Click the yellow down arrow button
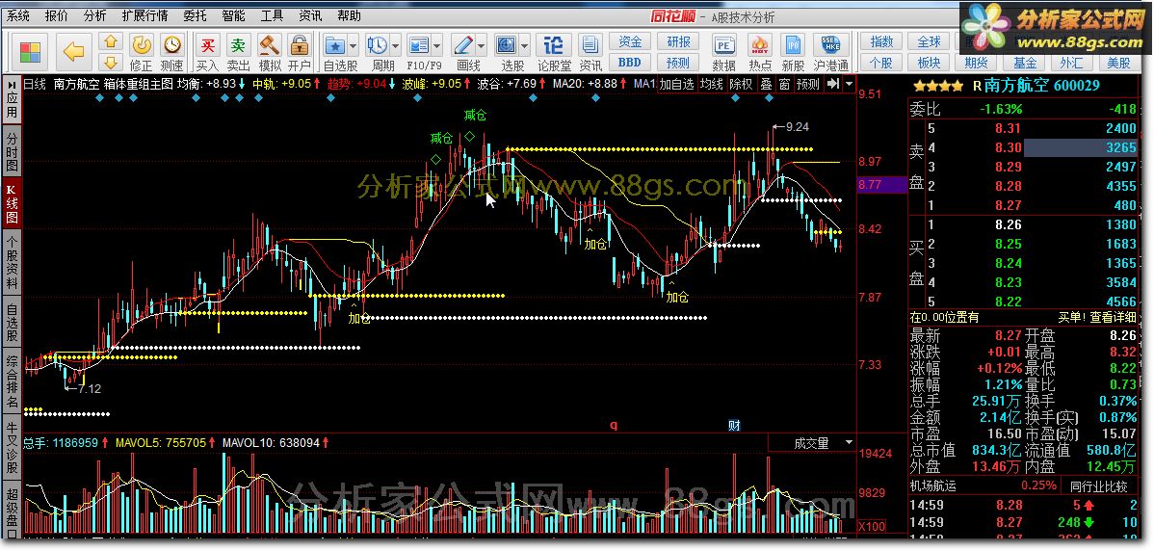This screenshot has width=1154, height=551. point(111,62)
